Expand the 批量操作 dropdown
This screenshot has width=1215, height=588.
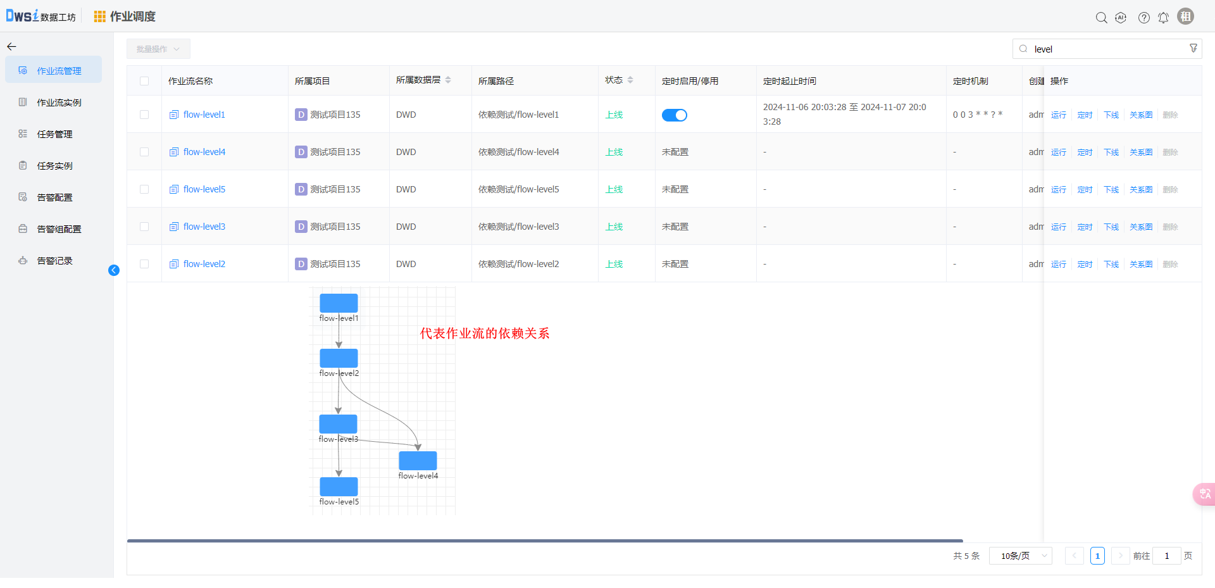click(158, 49)
